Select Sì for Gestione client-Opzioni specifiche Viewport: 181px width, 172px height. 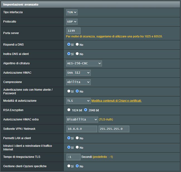[x=69, y=166]
